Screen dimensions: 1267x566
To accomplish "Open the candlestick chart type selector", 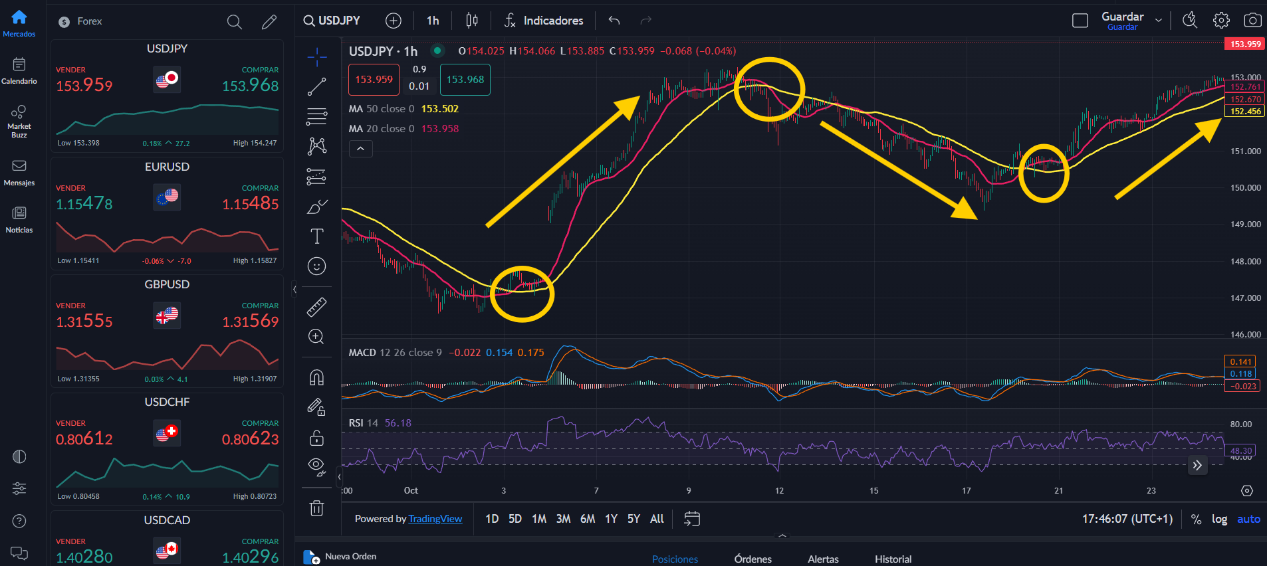I will (x=472, y=21).
